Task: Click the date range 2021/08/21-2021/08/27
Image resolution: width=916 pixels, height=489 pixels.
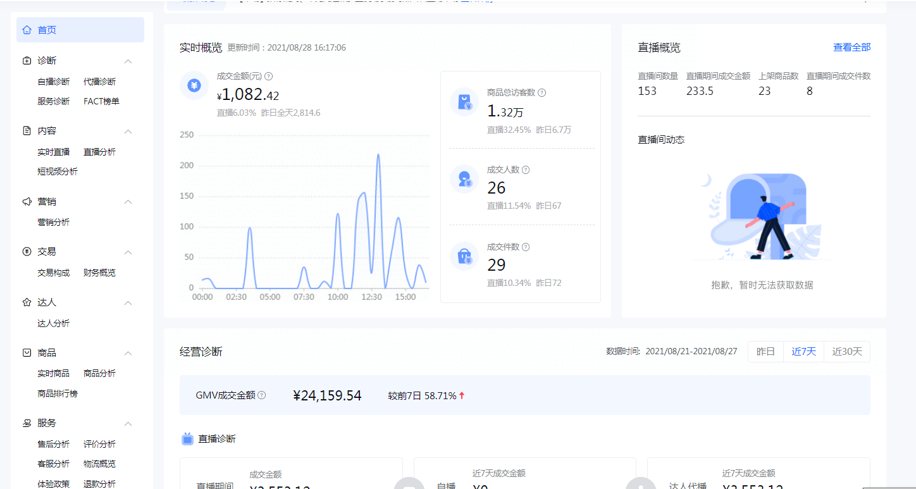Action: (x=691, y=352)
